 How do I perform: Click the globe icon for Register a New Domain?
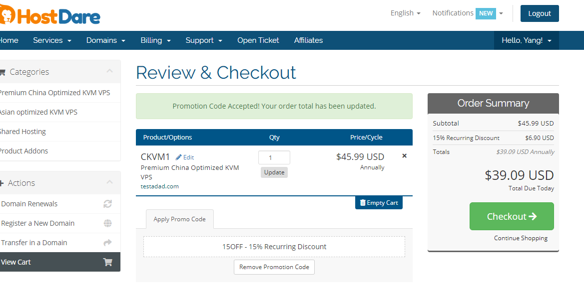pos(107,223)
